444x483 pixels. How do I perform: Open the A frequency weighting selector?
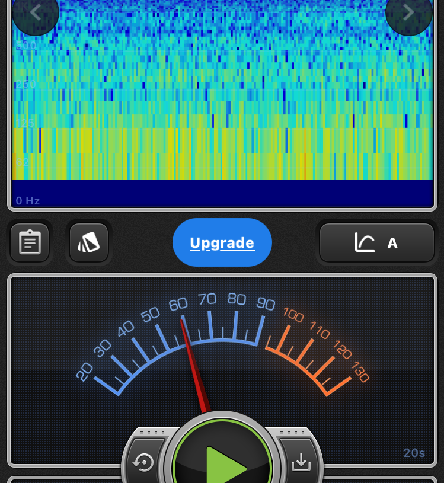point(377,242)
